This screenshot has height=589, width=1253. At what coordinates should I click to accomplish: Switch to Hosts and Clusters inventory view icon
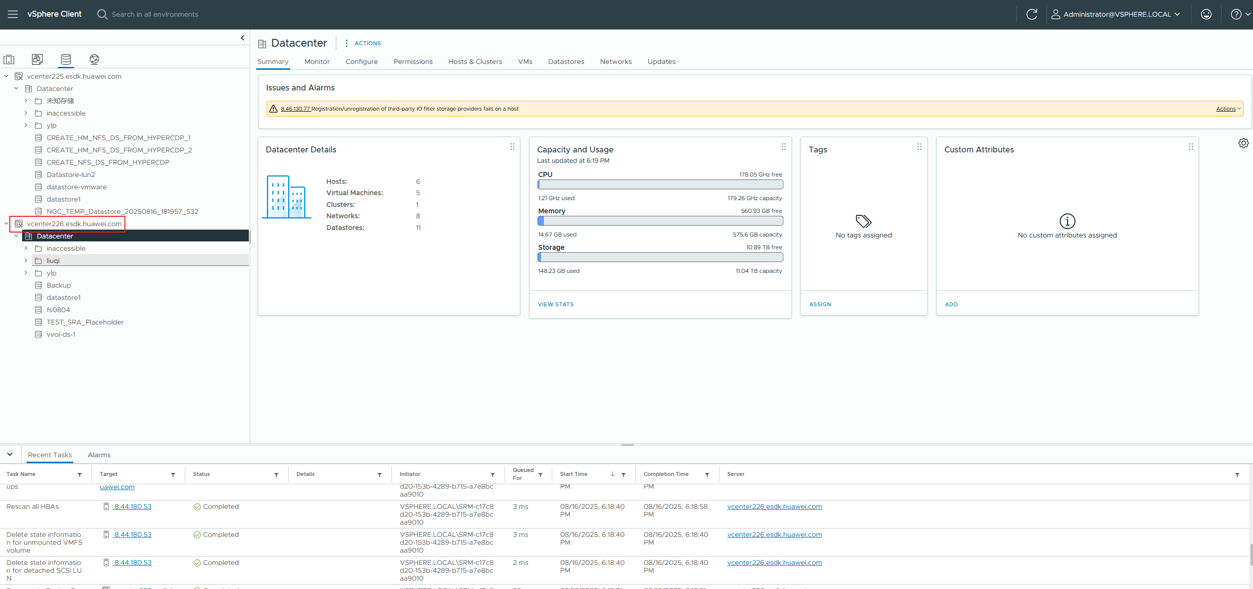[9, 59]
